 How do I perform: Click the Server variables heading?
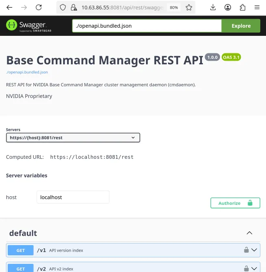pyautogui.click(x=26, y=175)
